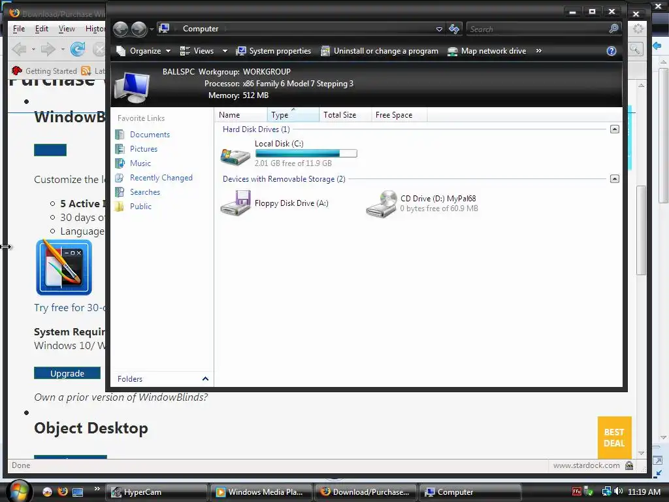Click the WindowBlinds product icon
Screen dimensions: 669x502
[64, 267]
